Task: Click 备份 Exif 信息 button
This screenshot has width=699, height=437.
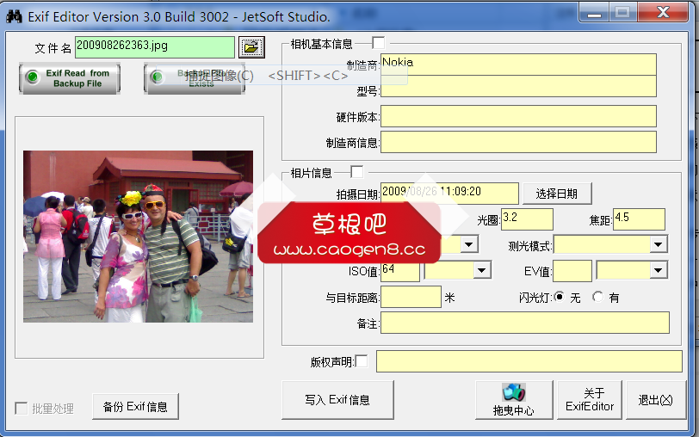Action: 135,406
